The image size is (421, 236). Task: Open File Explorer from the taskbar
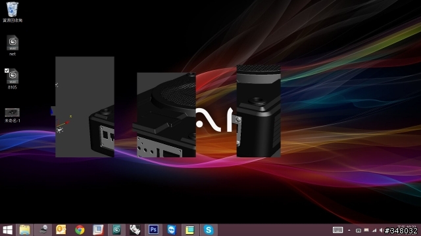click(x=25, y=230)
